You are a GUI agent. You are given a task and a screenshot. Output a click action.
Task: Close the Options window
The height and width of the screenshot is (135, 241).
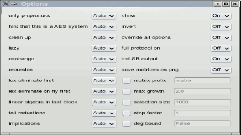click(x=235, y=4)
